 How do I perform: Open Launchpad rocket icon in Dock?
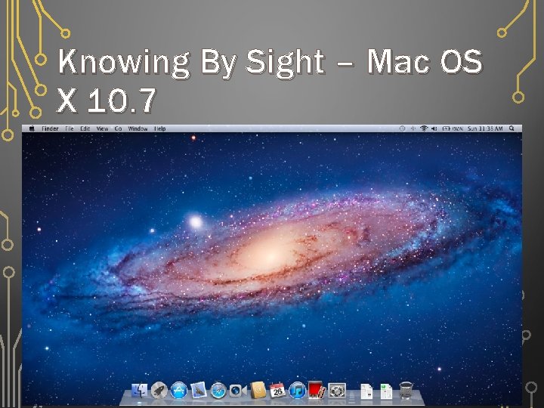(159, 391)
